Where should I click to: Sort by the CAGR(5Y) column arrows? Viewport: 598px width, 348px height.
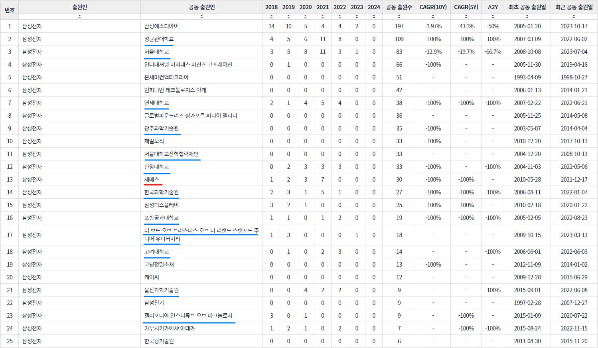point(466,17)
